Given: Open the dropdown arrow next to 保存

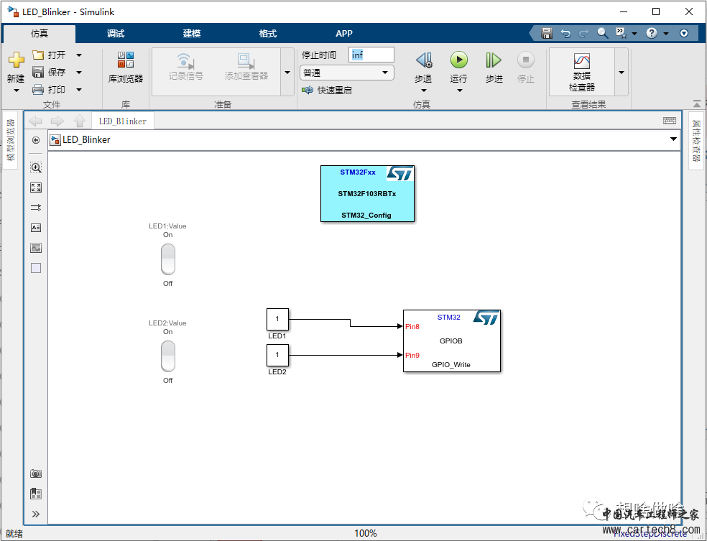Looking at the screenshot, I should [79, 72].
